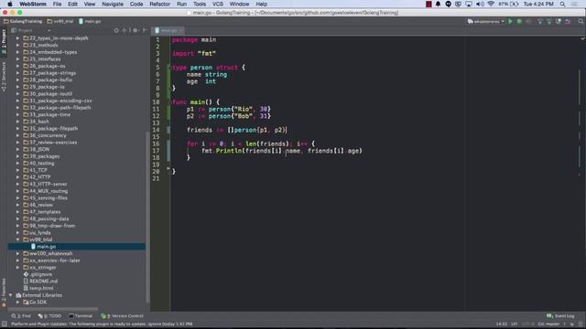Open the VCS menu

coord(218,4)
